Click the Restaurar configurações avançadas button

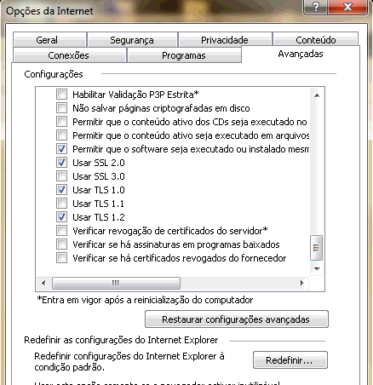click(x=236, y=319)
